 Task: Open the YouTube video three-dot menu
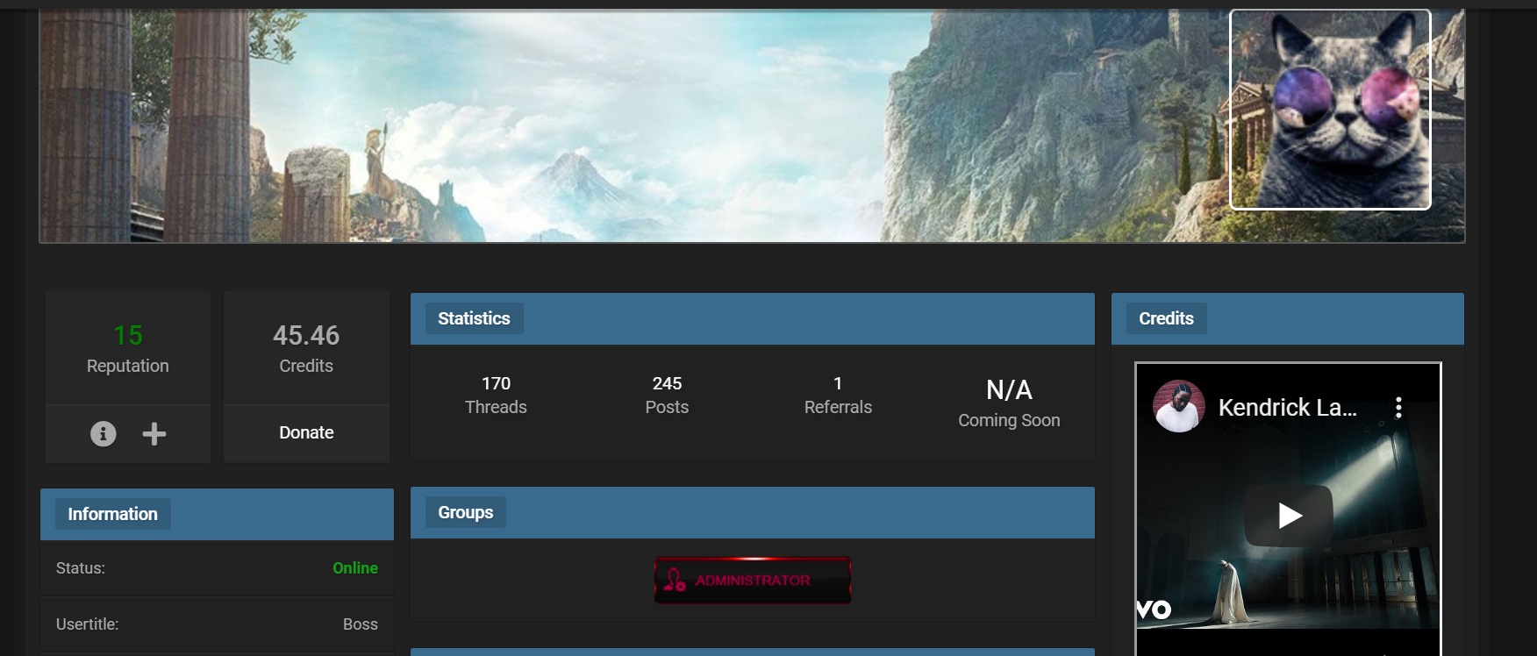[1398, 407]
